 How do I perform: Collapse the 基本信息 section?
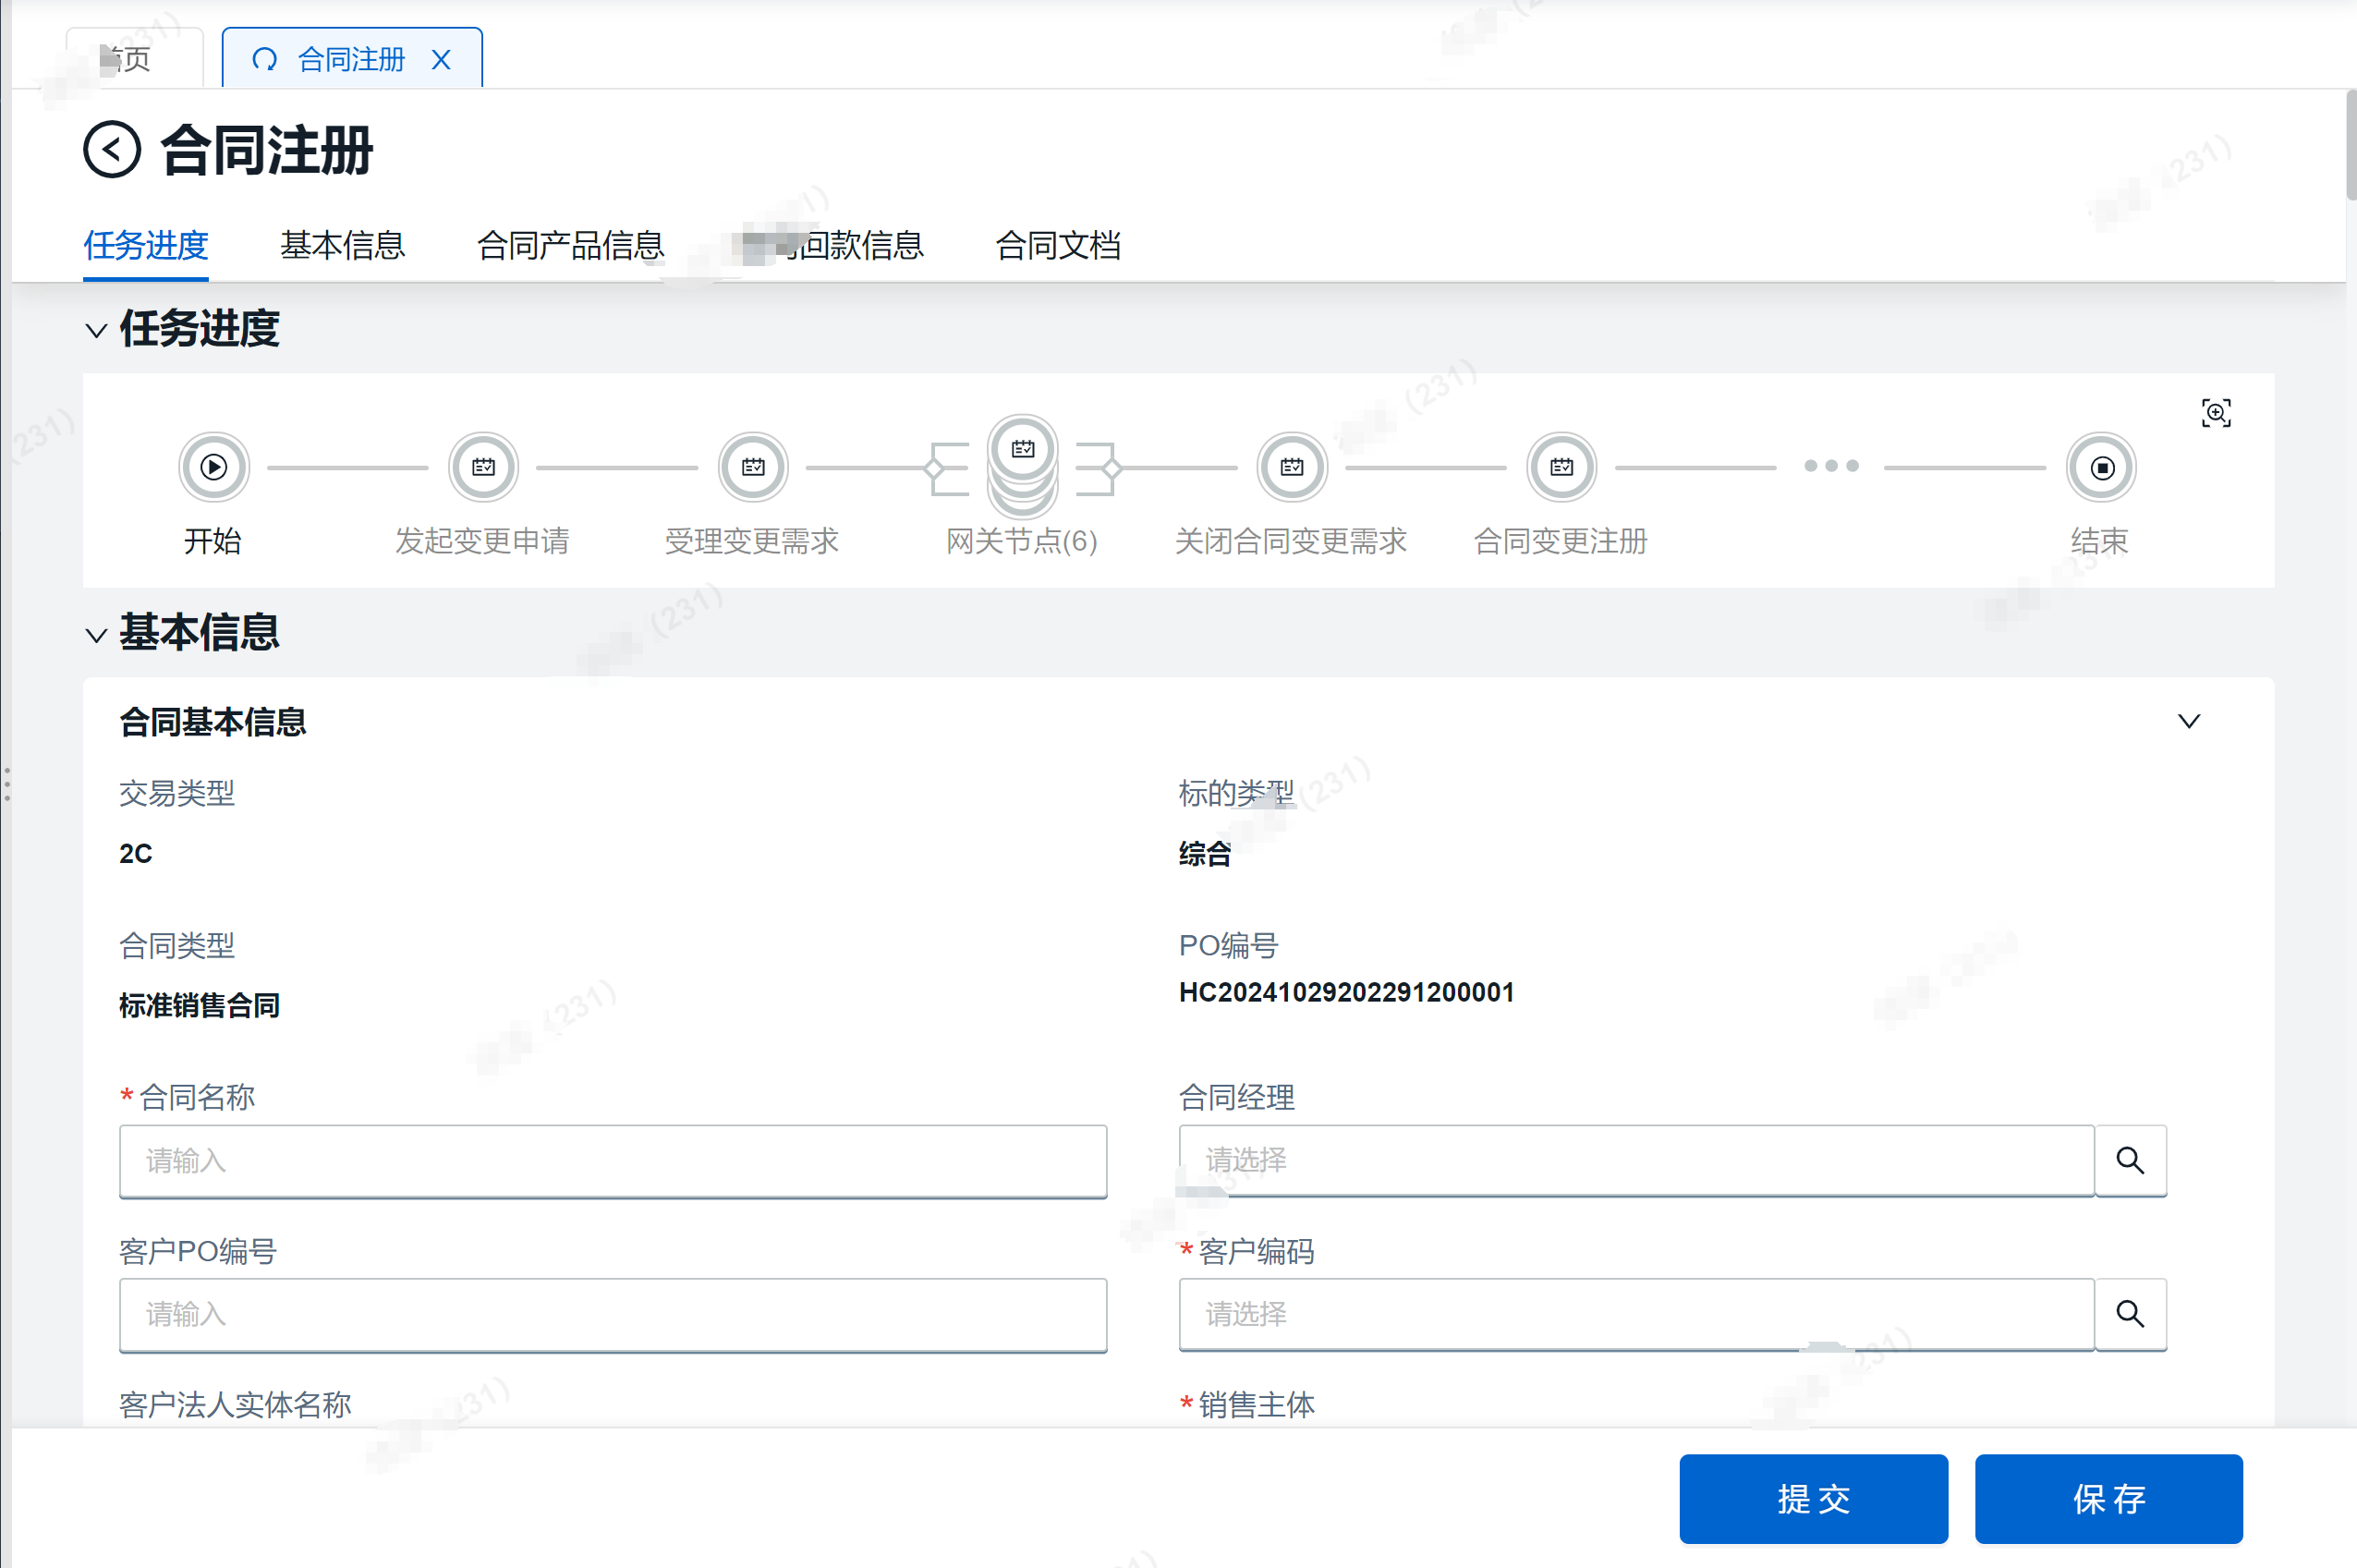(96, 634)
